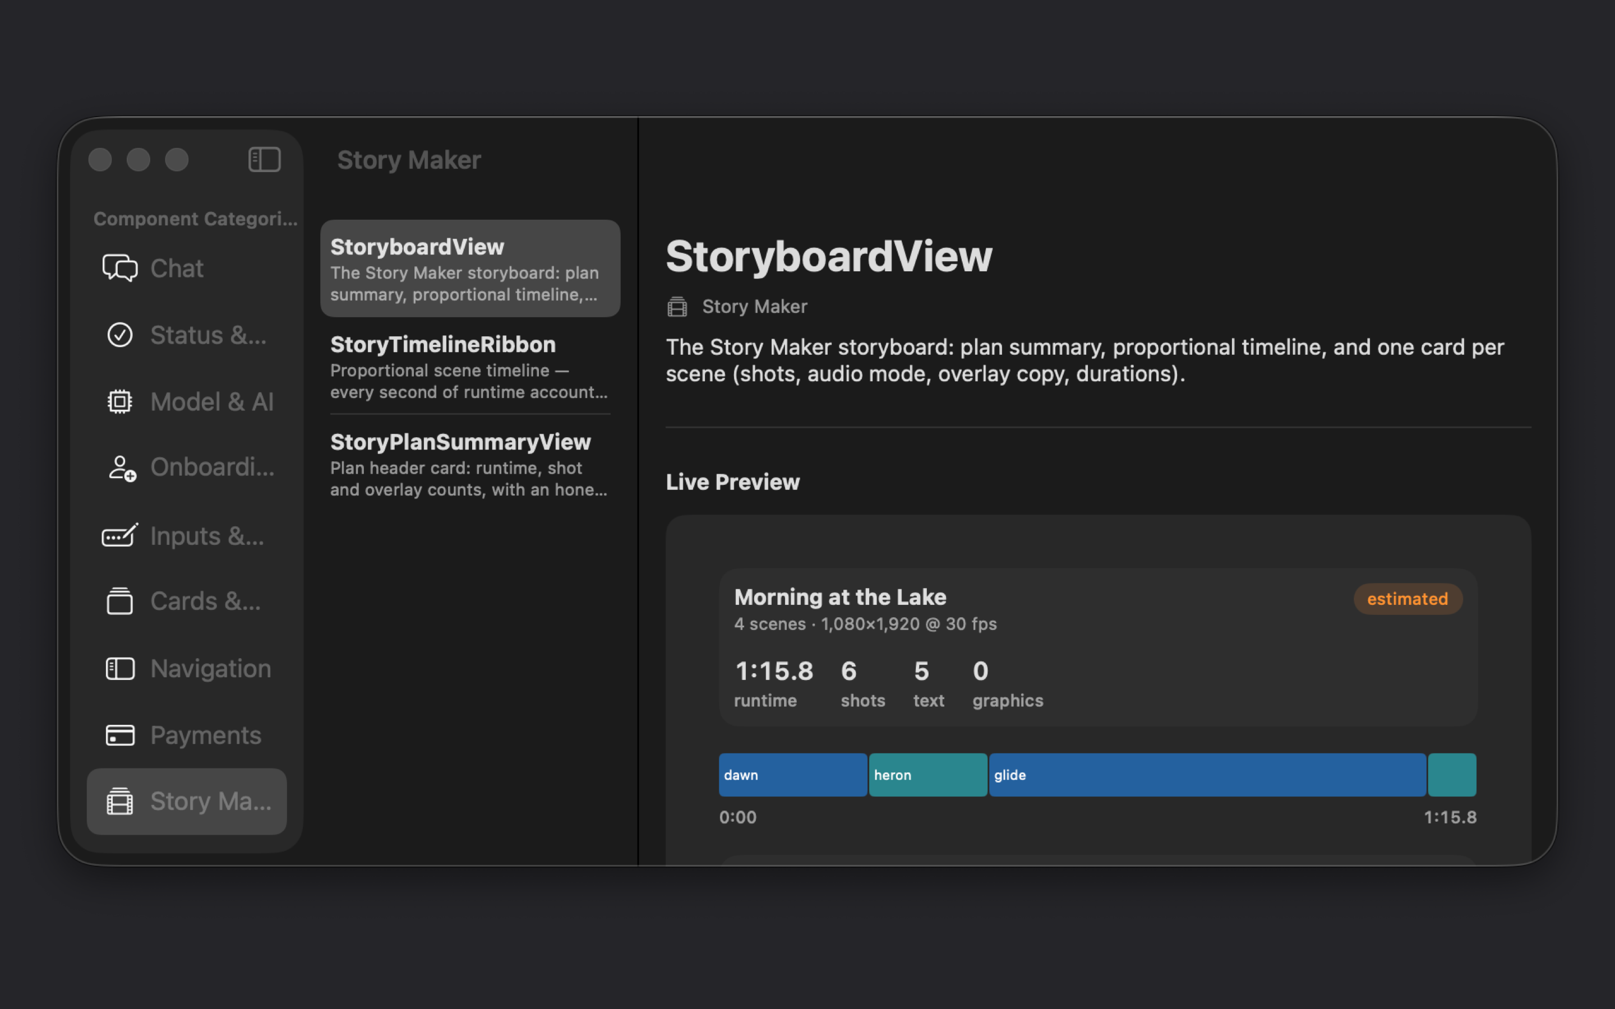The image size is (1615, 1009).
Task: Click the Morning at the Lake title
Action: [840, 596]
